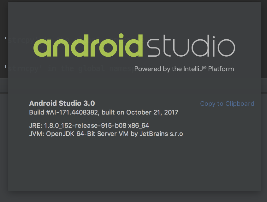Click the Powered by the IntelliJ Platform text
Image resolution: width=267 pixels, height=202 pixels.
pos(184,69)
